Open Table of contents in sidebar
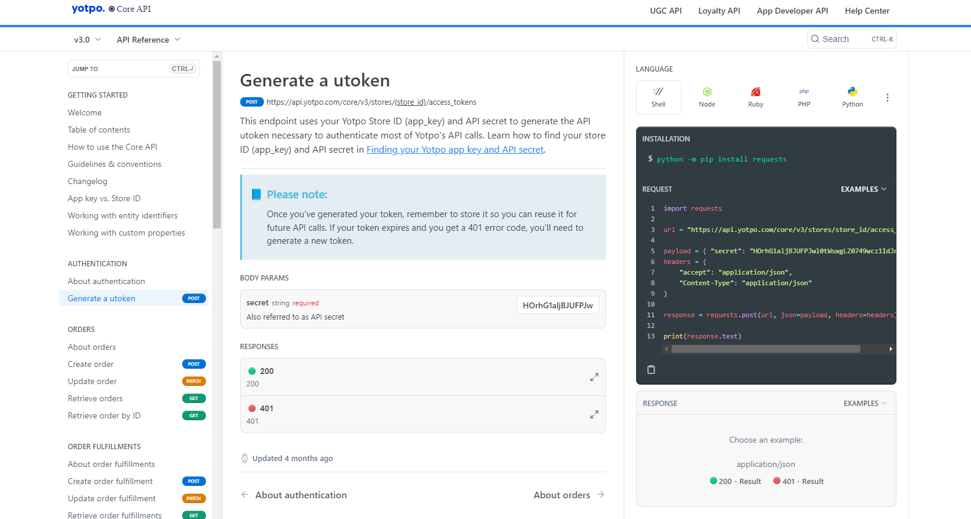This screenshot has height=519, width=971. point(99,130)
